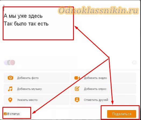This screenshot has width=141, height=120.
Task: Share post with «Поделиться» button
Action: pos(122,114)
